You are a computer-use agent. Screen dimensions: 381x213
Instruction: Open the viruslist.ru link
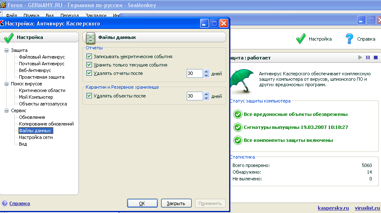367,208
